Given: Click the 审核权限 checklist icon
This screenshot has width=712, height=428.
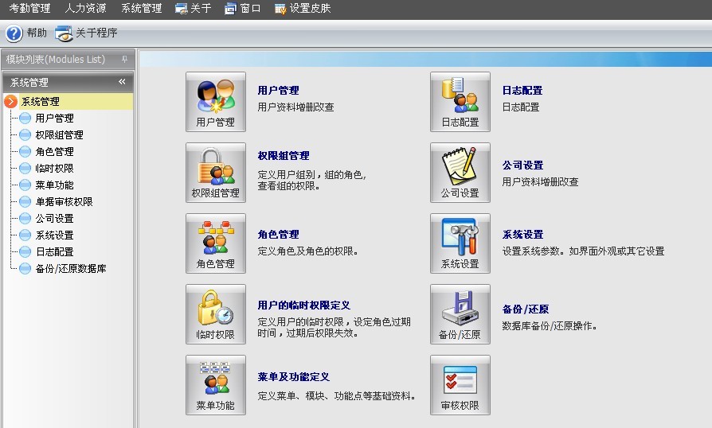Looking at the screenshot, I should pos(460,384).
